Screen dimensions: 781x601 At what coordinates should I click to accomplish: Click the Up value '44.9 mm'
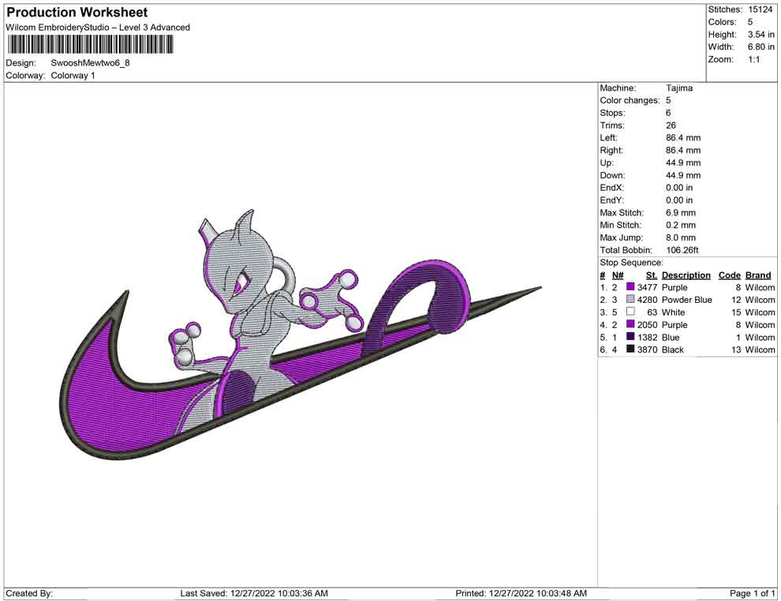[683, 162]
